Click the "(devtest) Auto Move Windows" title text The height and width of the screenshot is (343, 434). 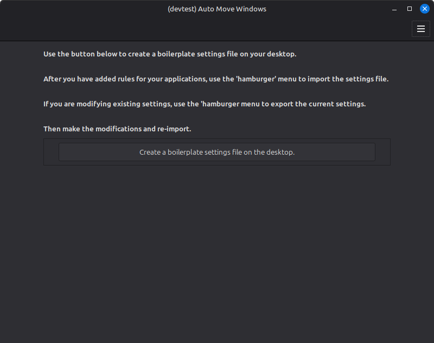[217, 9]
